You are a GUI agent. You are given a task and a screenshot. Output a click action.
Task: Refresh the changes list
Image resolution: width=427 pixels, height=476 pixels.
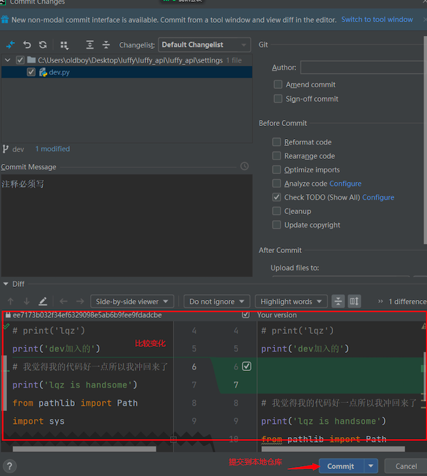43,45
